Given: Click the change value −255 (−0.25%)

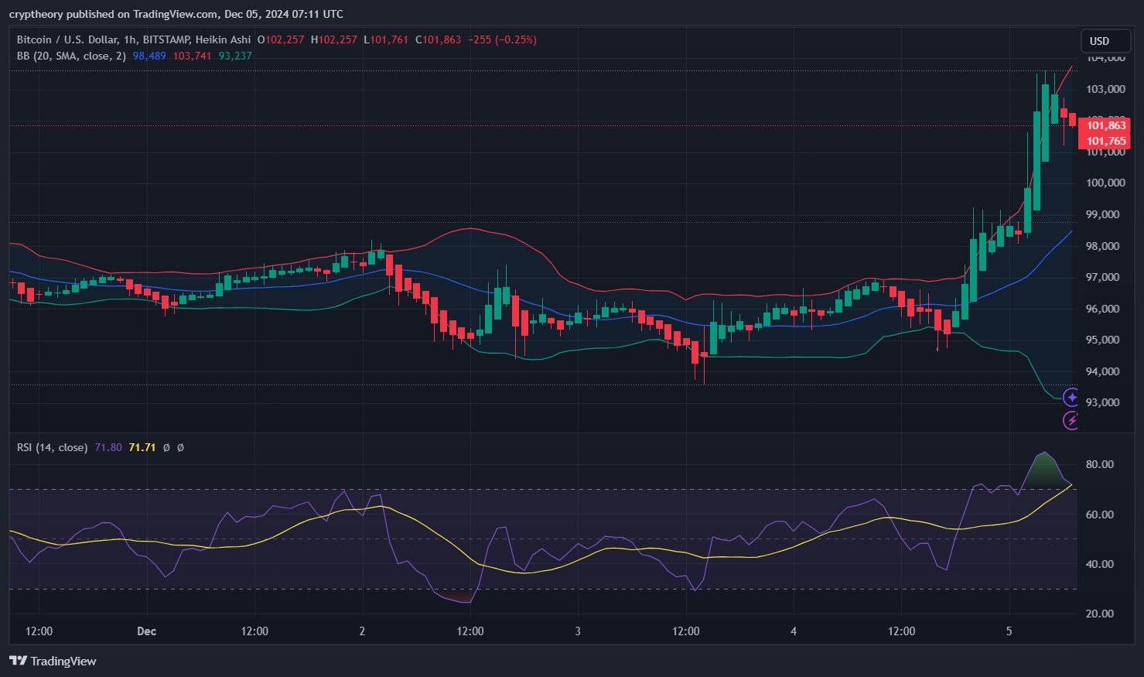Looking at the screenshot, I should pos(502,39).
